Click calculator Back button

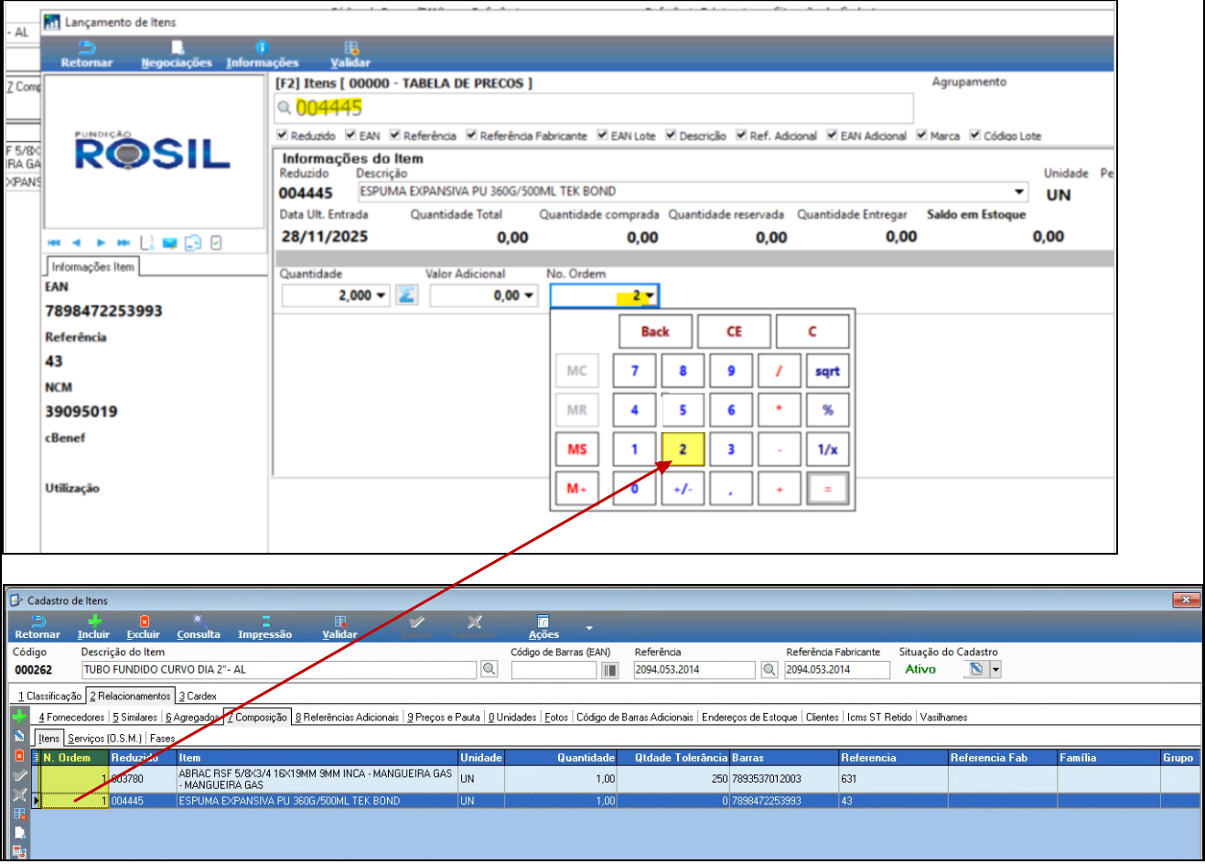655,331
